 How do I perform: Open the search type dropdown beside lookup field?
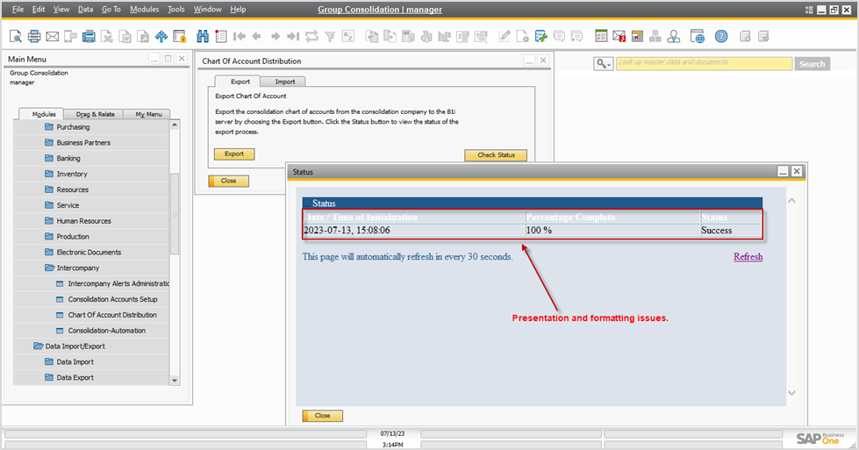pos(603,64)
